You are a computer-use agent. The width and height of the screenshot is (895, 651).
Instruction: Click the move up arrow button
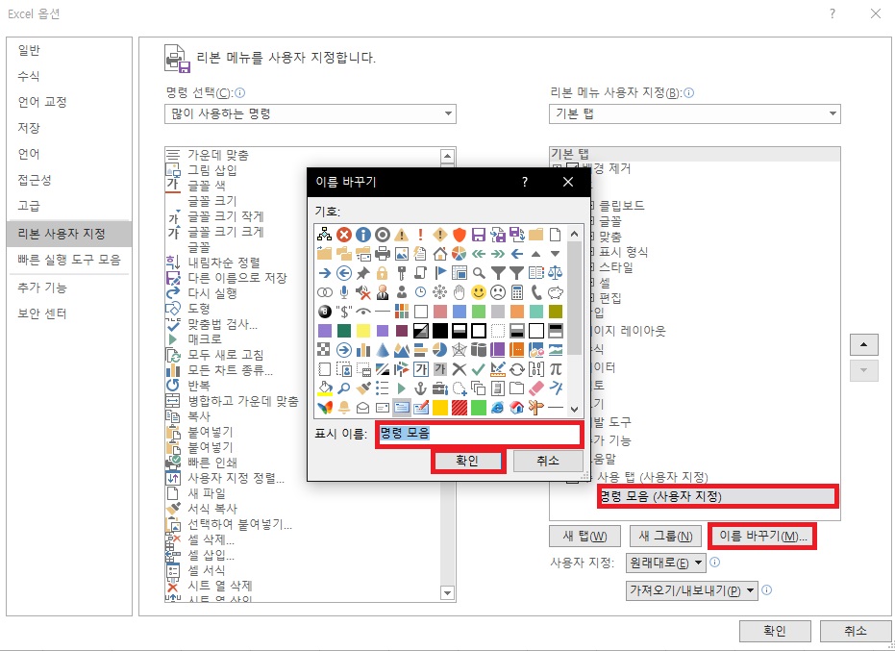[x=863, y=344]
